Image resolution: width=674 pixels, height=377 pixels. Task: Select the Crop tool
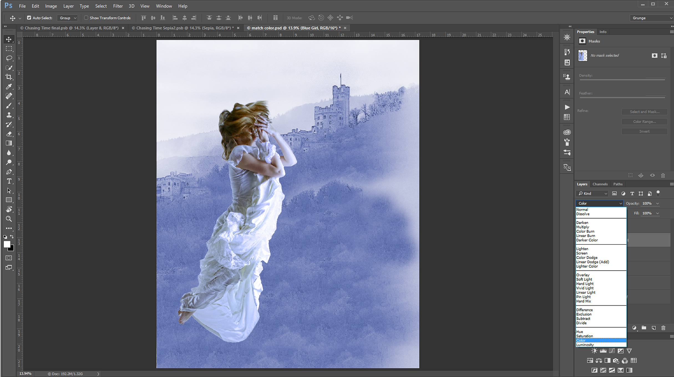pos(9,77)
